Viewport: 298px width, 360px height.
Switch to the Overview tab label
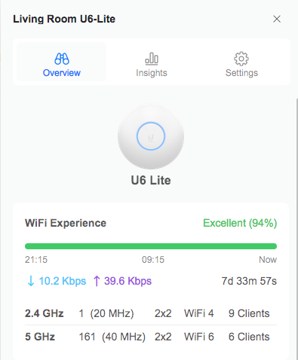pyautogui.click(x=62, y=73)
